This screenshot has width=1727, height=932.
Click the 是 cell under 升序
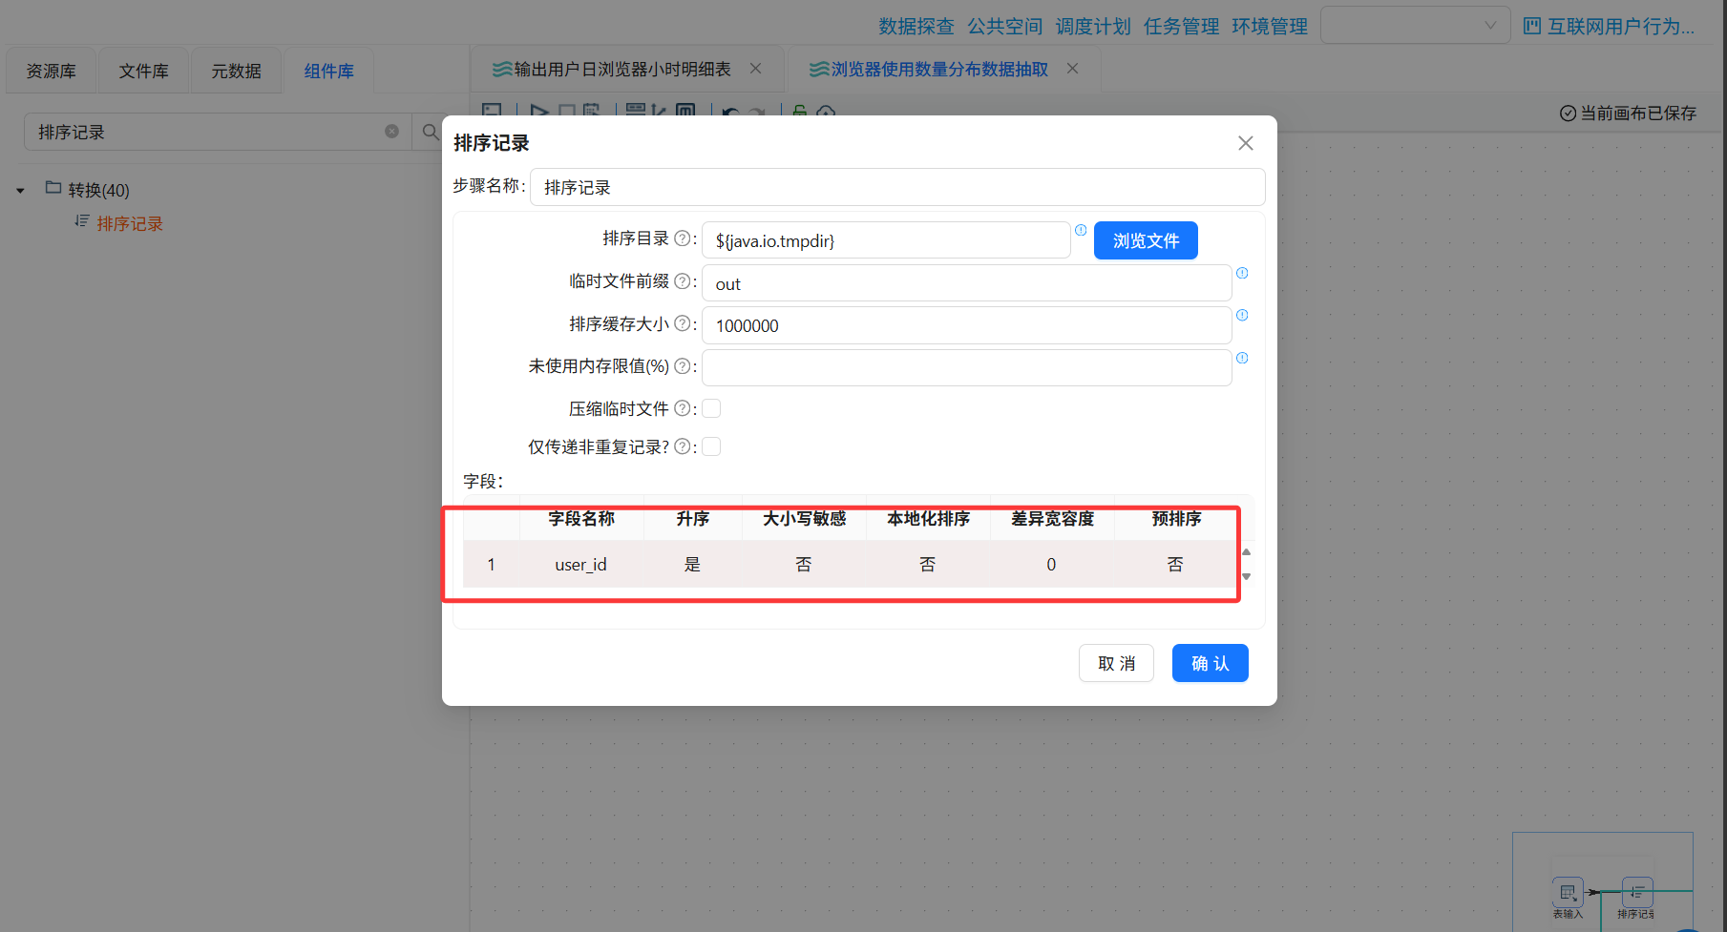692,564
